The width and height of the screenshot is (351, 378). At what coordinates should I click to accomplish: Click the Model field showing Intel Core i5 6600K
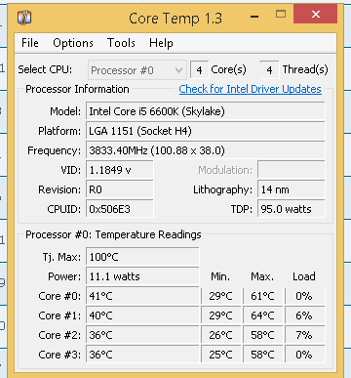point(205,111)
